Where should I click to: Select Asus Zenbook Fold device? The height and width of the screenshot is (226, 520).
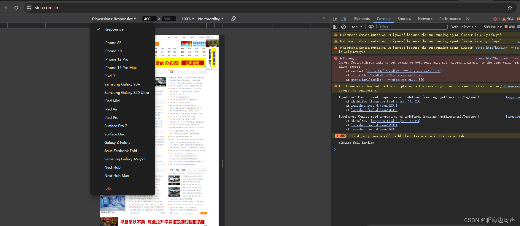point(123,151)
